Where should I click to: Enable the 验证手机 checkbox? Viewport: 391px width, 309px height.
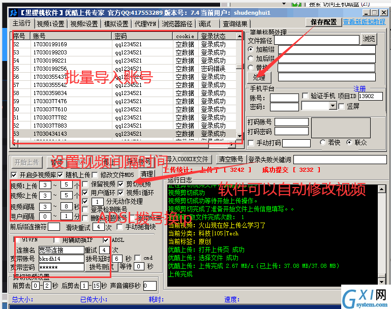click(305, 96)
